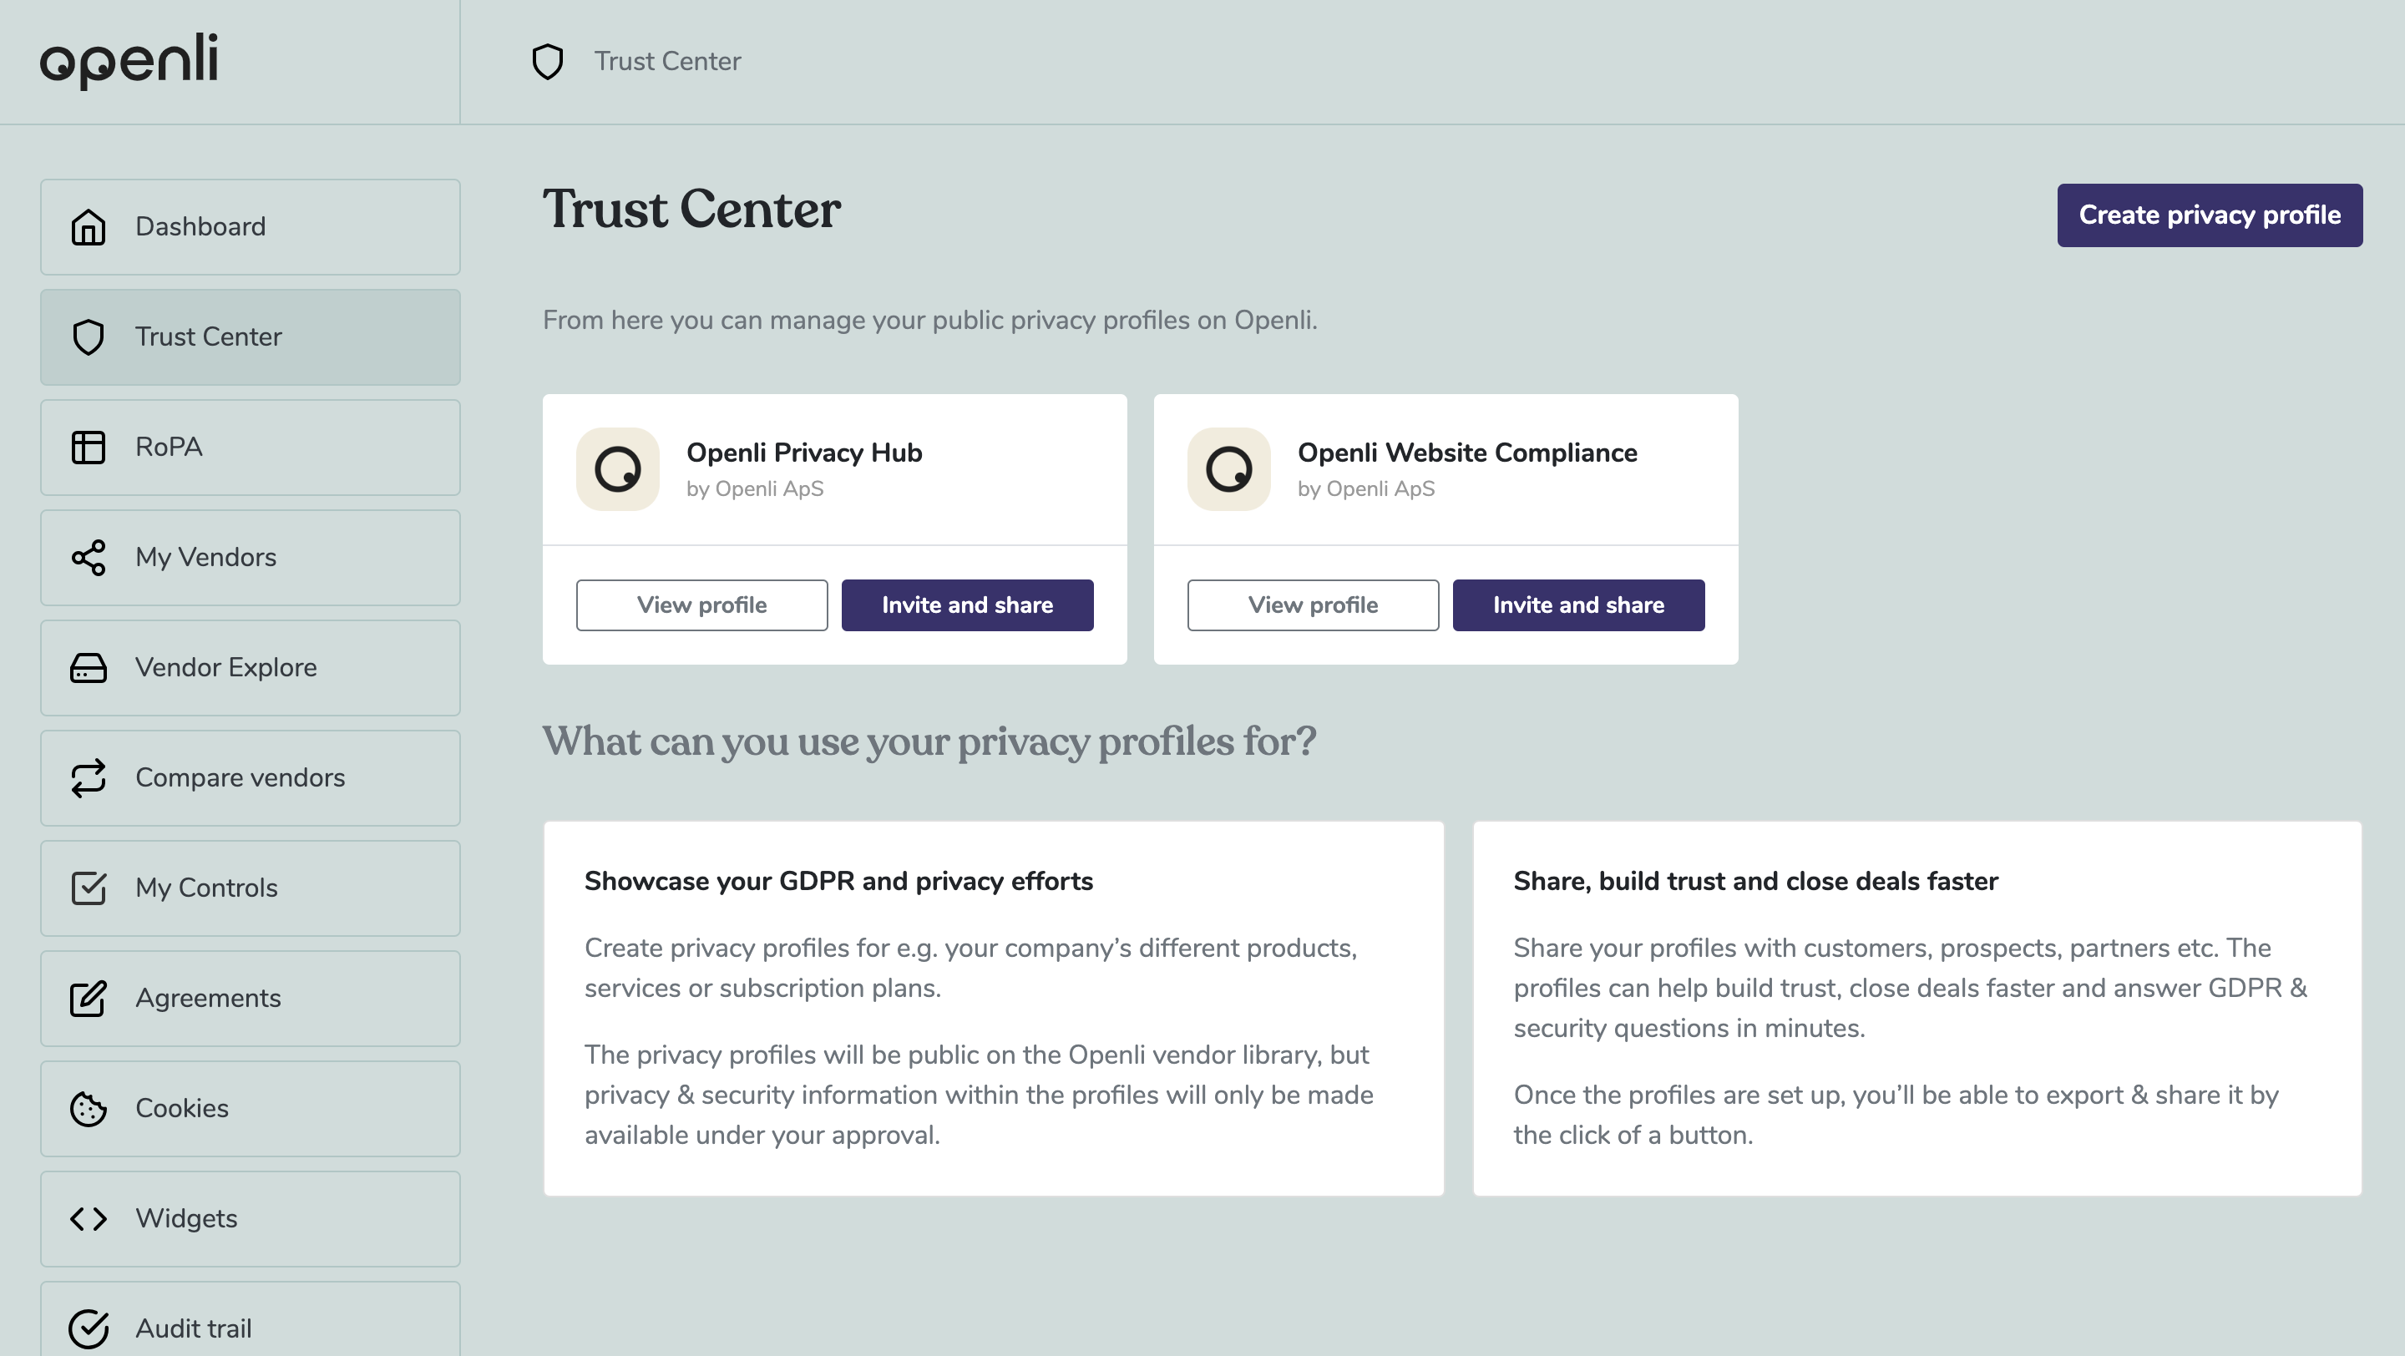The image size is (2405, 1356).
Task: Click the Vendor Explore drive icon
Action: coord(89,668)
